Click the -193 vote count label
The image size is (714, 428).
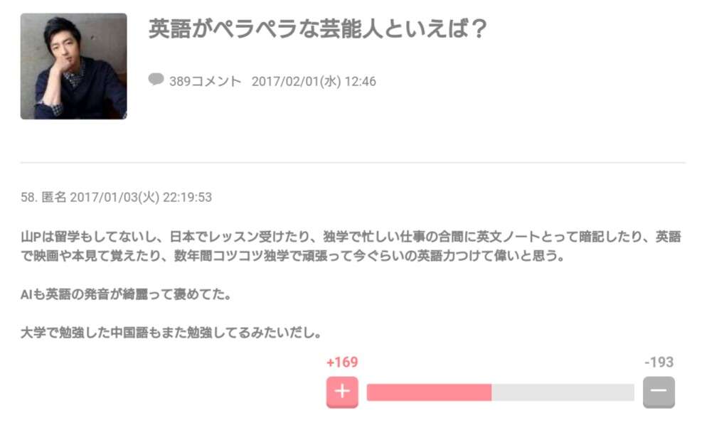click(x=658, y=363)
